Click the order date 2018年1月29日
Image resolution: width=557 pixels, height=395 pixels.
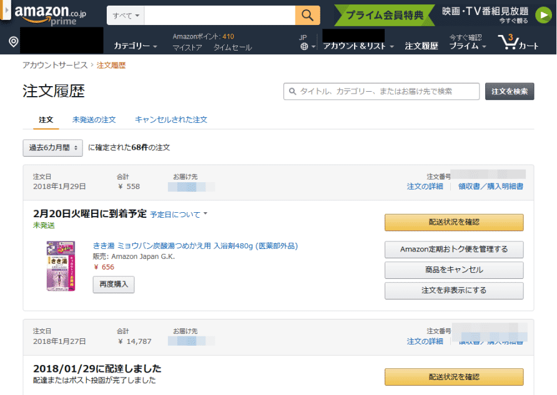(59, 187)
